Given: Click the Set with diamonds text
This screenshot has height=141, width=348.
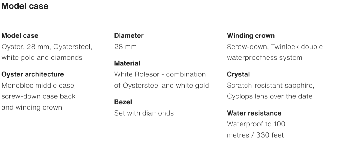Looking at the screenshot, I should 144,113.
